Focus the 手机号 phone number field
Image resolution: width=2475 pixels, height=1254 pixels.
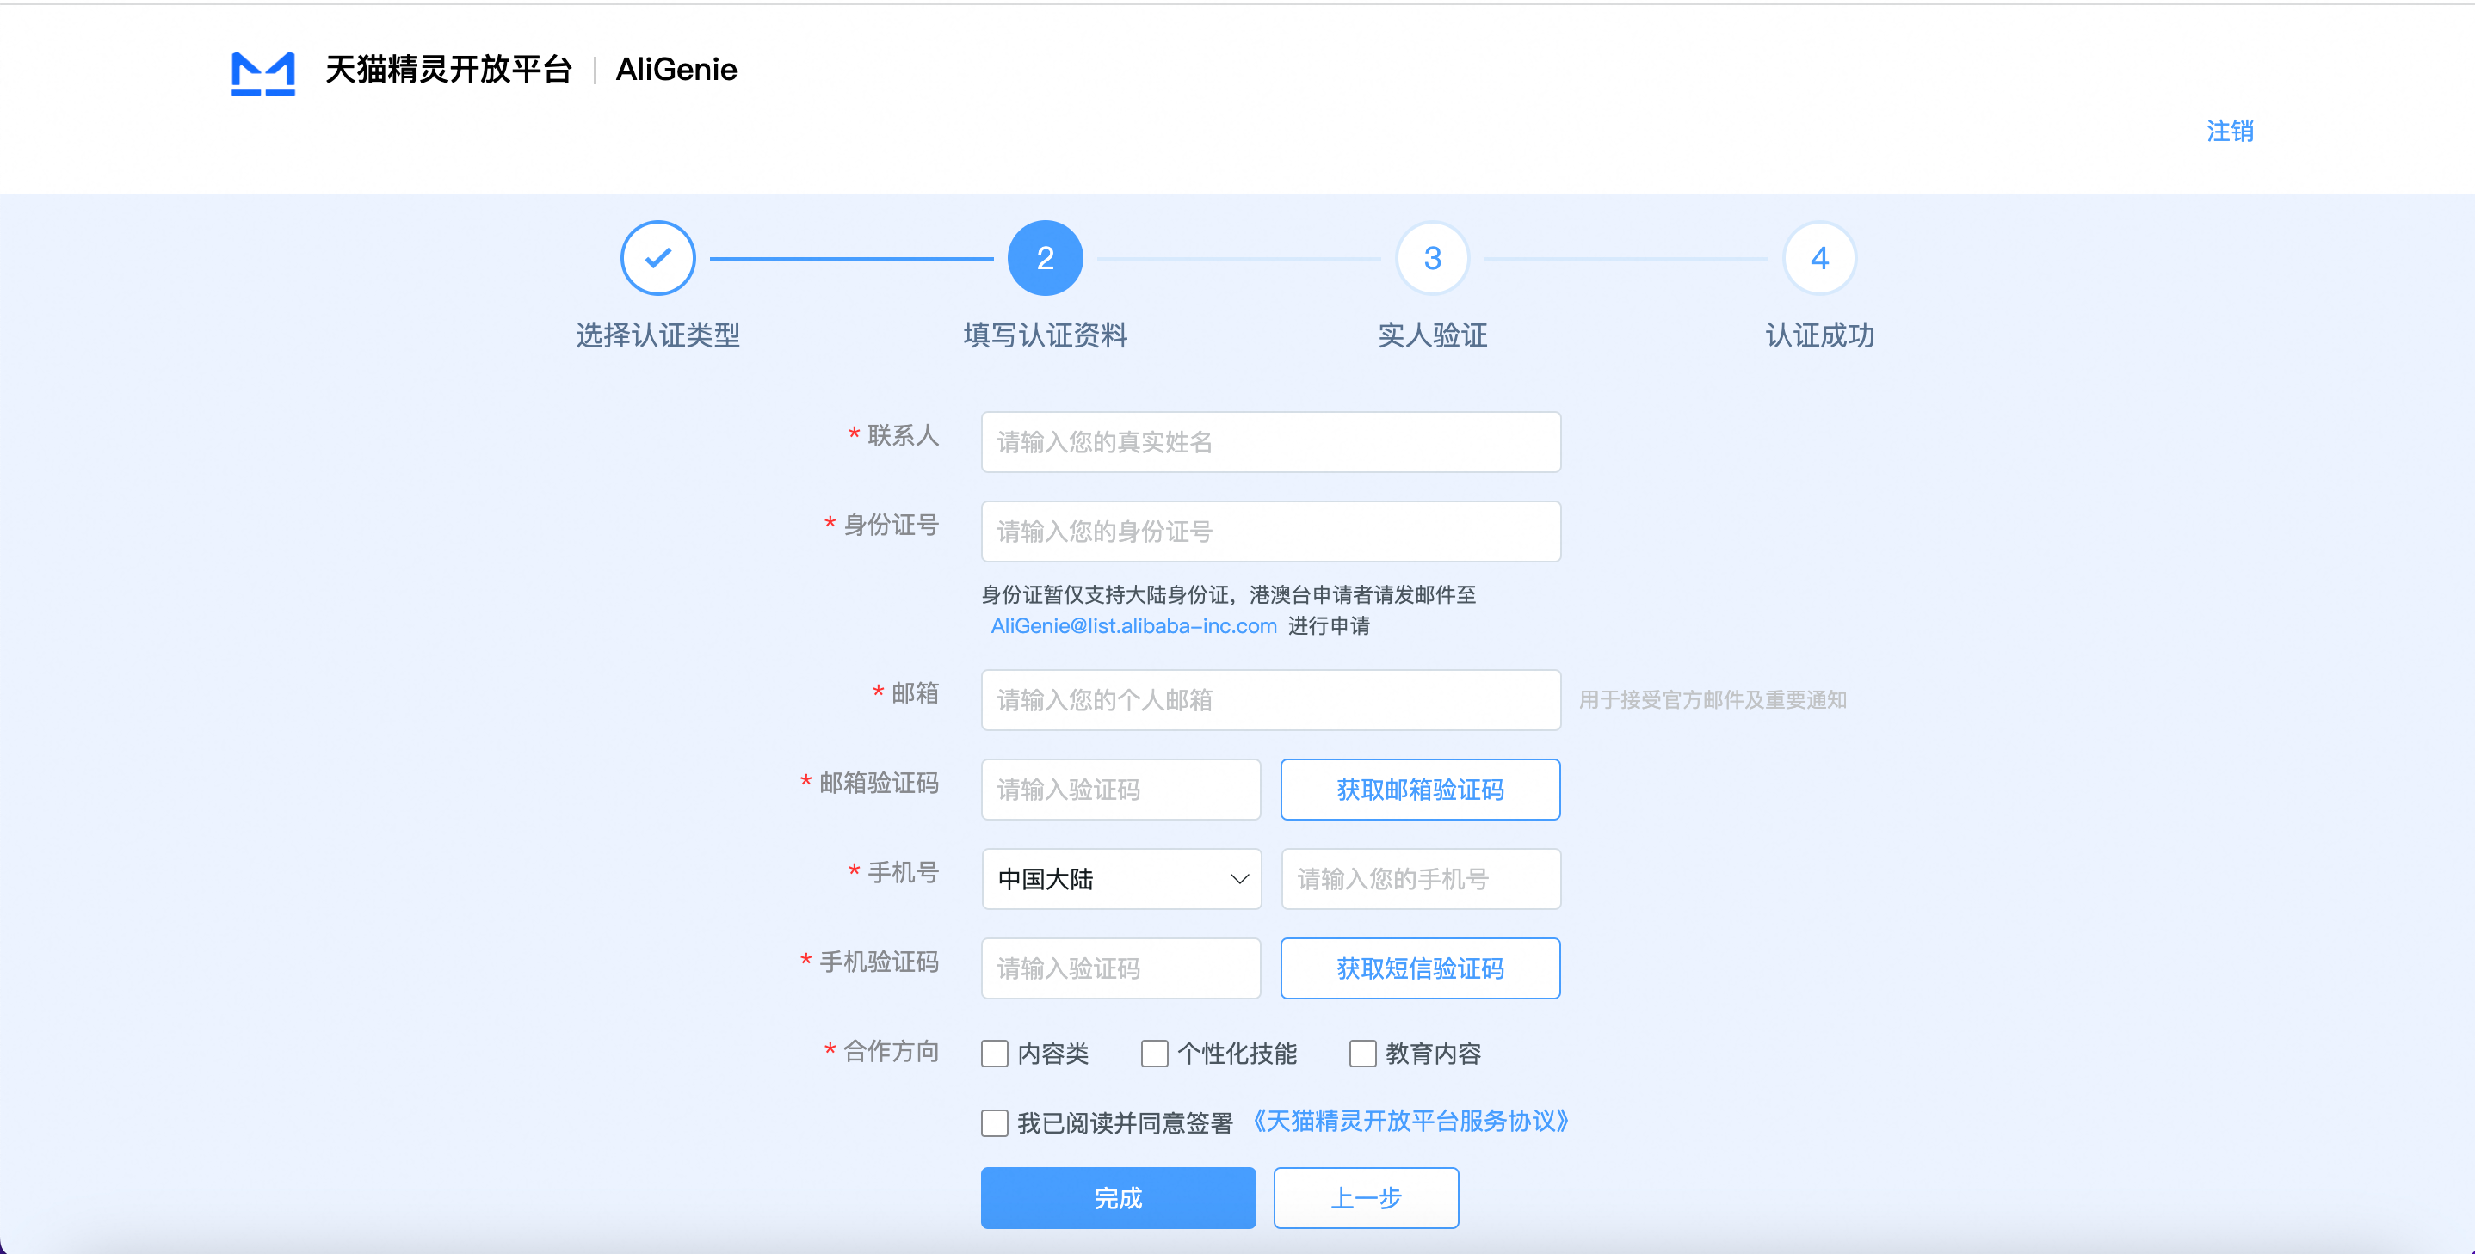coord(1421,878)
